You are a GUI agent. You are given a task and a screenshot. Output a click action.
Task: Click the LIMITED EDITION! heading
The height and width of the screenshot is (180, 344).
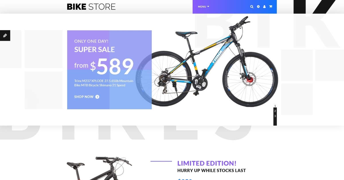[x=207, y=163]
